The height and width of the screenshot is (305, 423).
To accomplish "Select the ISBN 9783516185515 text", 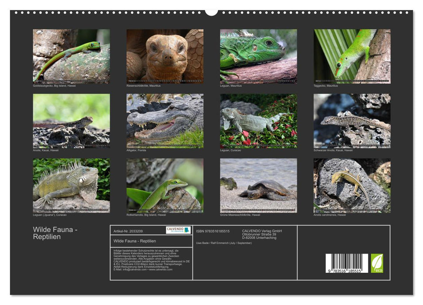I will point(213,231).
